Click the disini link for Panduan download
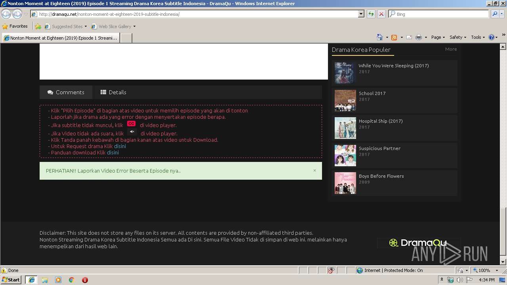 tap(113, 152)
